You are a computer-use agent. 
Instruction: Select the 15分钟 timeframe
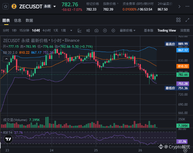(x=24, y=31)
